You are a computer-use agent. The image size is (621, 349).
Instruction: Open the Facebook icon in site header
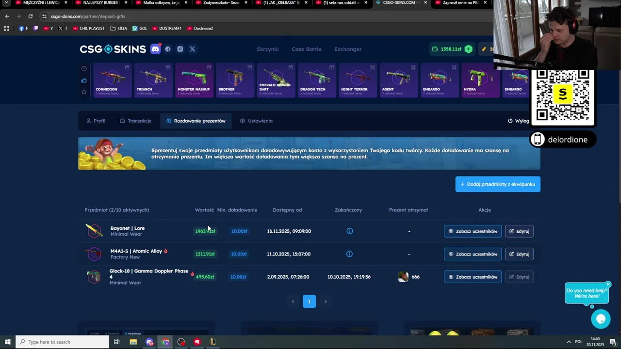pyautogui.click(x=168, y=49)
